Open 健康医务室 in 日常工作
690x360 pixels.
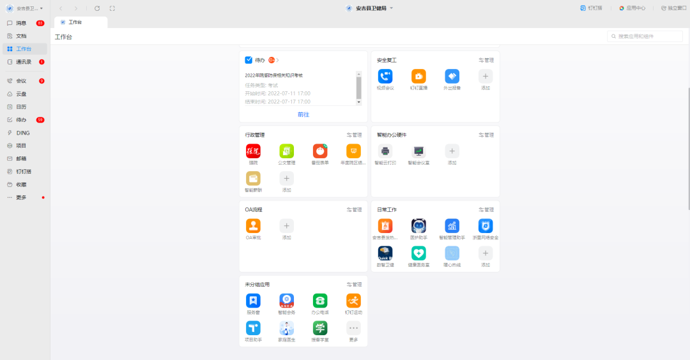(418, 253)
